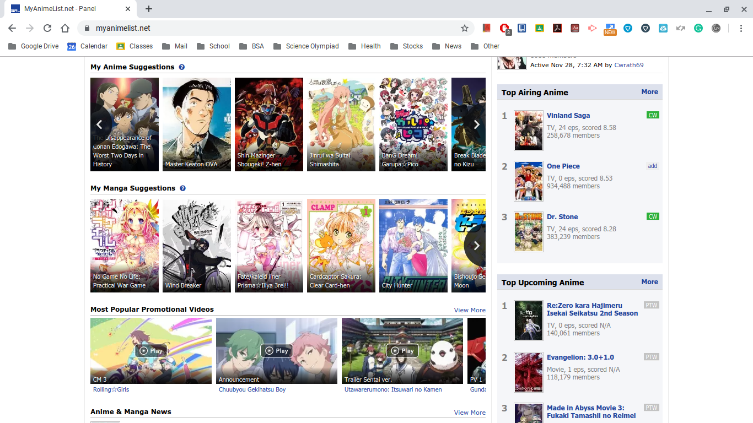This screenshot has height=423, width=753.
Task: Open More for Top Upcoming Anime
Action: (x=649, y=282)
